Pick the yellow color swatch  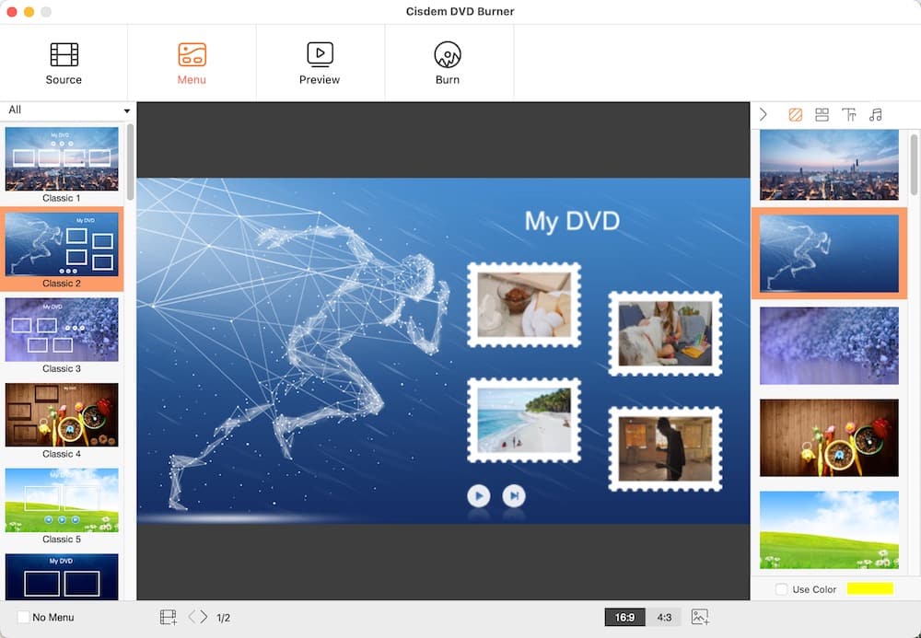coord(869,589)
